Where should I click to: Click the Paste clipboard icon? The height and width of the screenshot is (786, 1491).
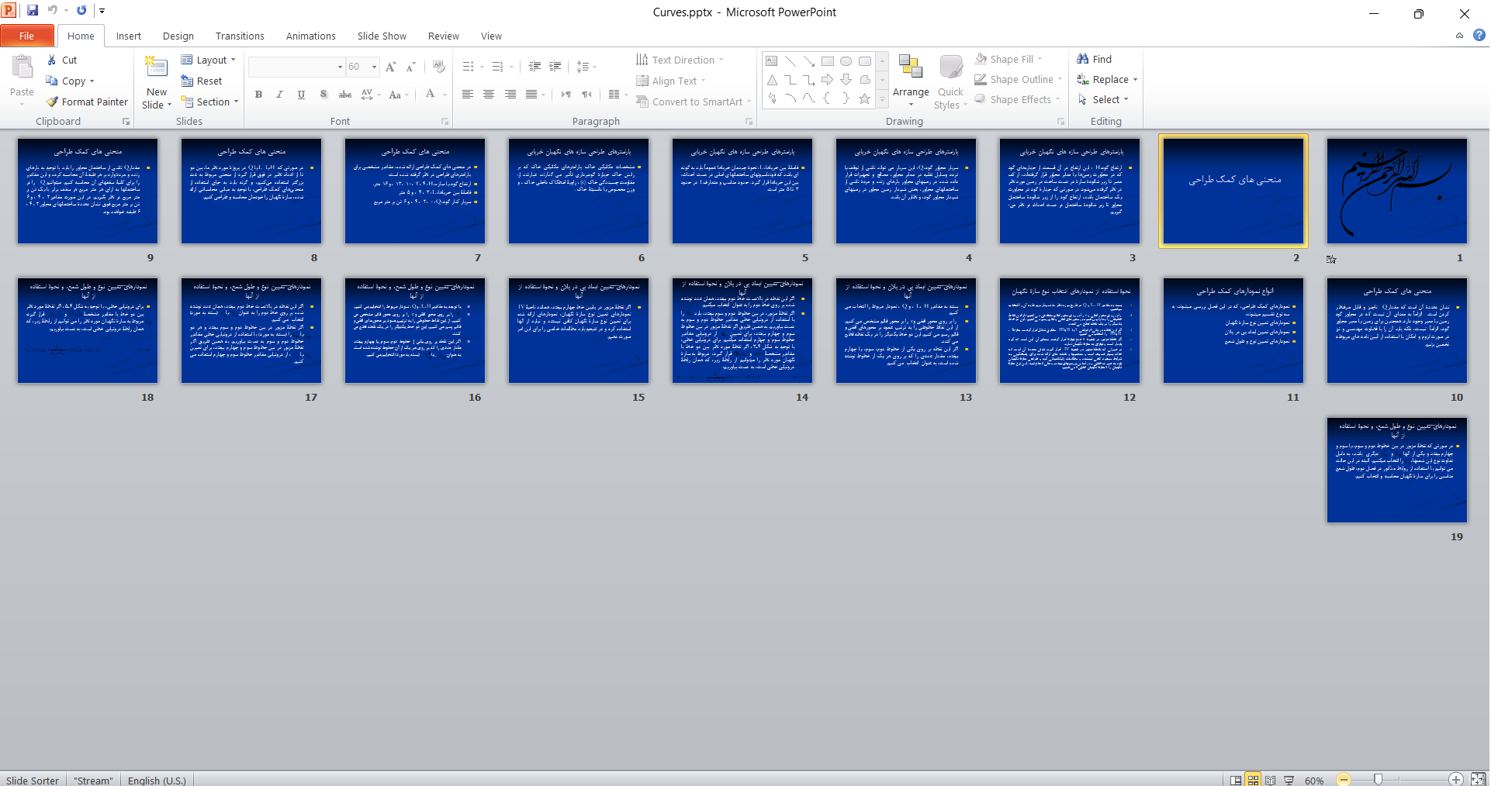click(x=22, y=68)
